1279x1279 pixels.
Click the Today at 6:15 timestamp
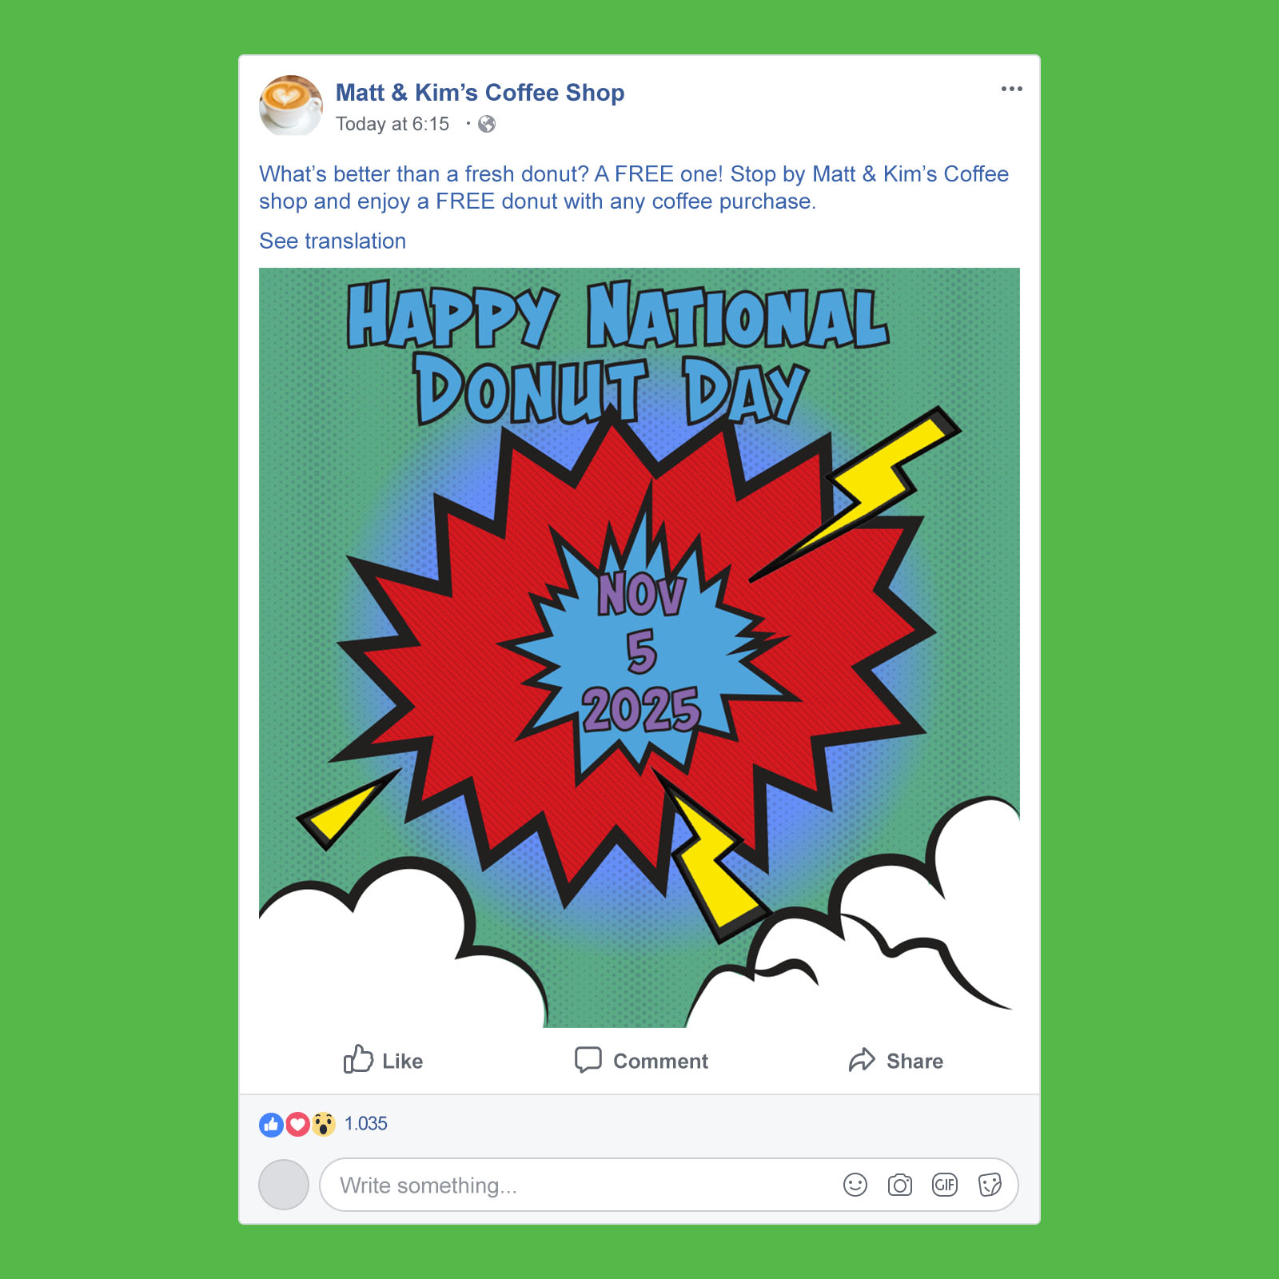[392, 124]
